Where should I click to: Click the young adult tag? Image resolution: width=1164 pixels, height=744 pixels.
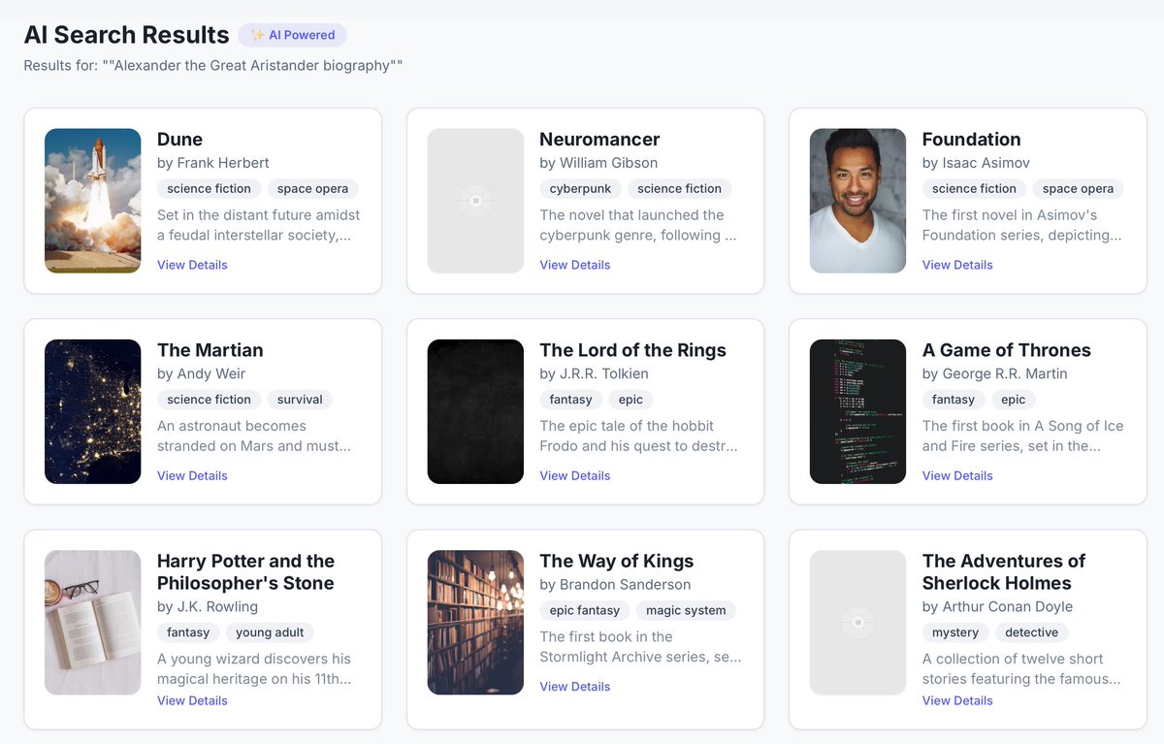pyautogui.click(x=270, y=632)
